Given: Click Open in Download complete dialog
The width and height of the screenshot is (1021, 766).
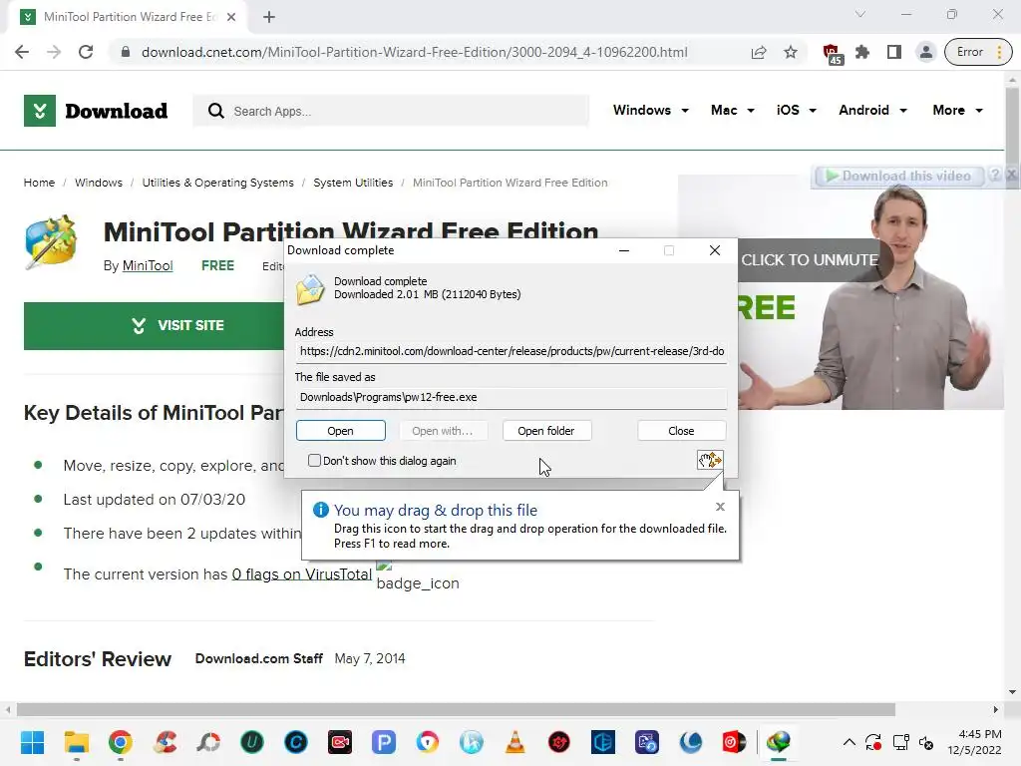Looking at the screenshot, I should [341, 431].
